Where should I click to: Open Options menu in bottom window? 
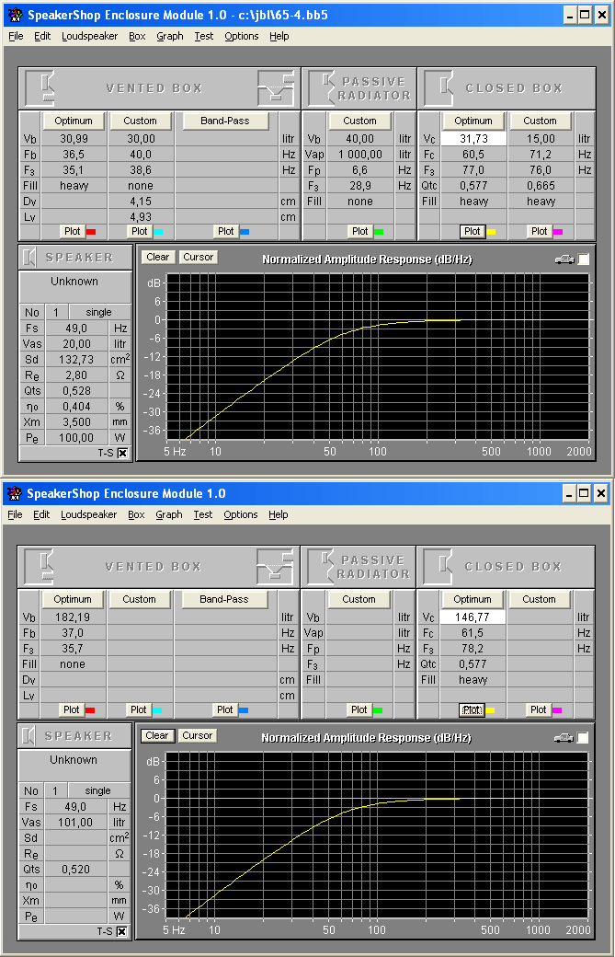(241, 514)
